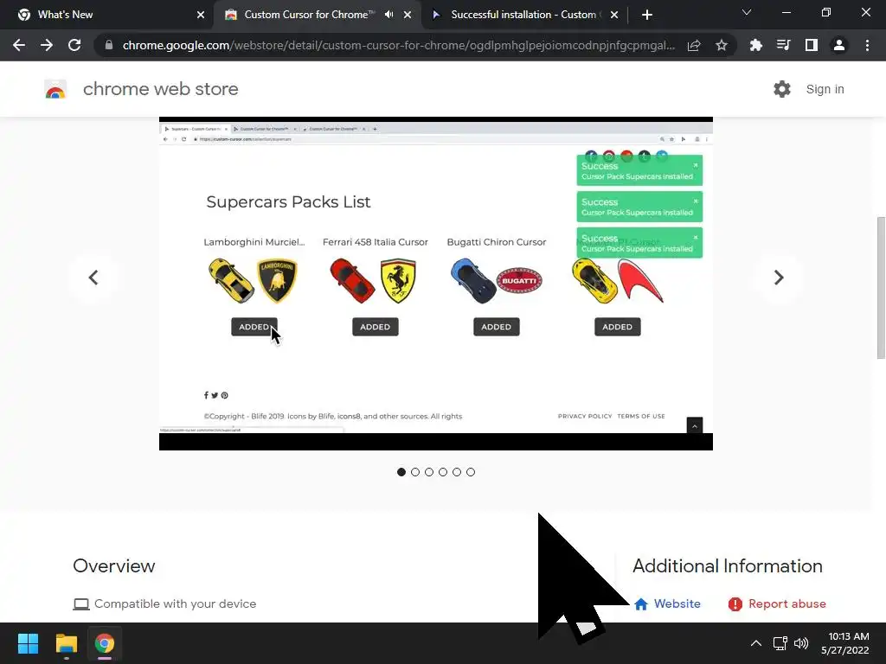Click the Additional Information heading
The image size is (886, 664).
tap(727, 565)
